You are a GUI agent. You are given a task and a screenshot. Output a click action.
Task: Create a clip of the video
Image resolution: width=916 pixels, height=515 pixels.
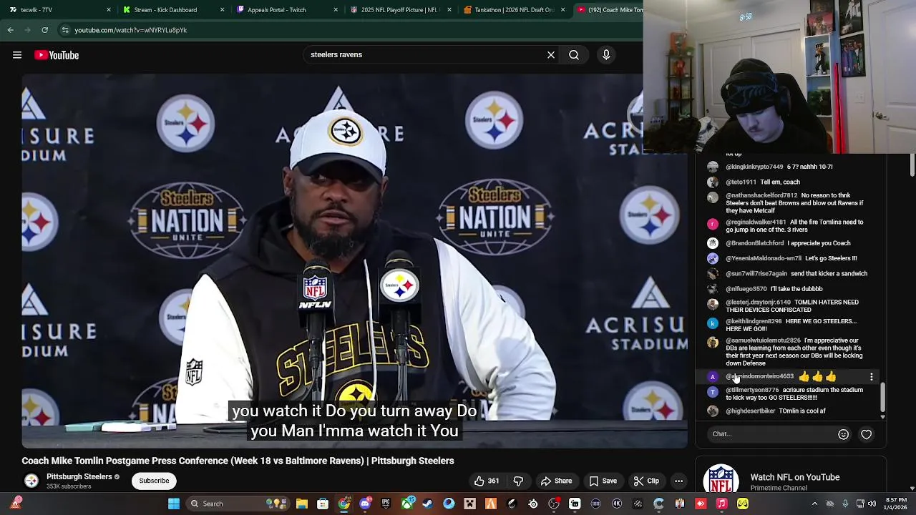click(x=645, y=481)
